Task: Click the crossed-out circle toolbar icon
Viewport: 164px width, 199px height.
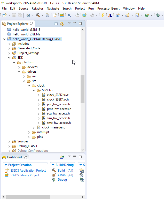Action: (69, 15)
